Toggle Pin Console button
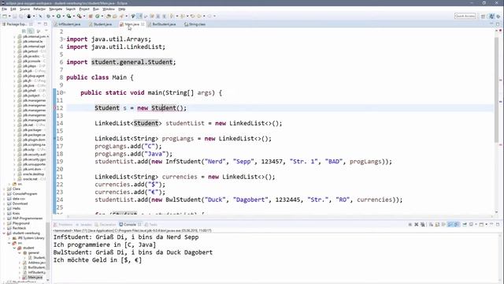Image resolution: width=504 pixels, height=284 pixels. (x=465, y=224)
